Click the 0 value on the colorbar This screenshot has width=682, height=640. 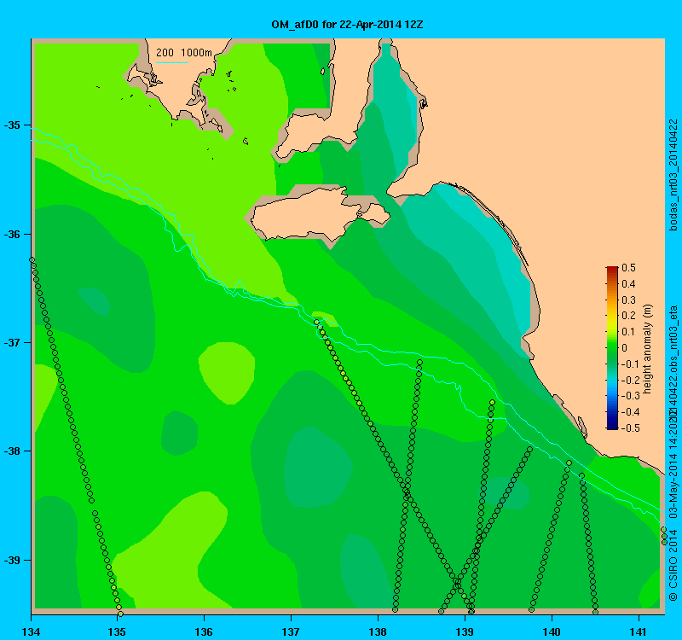click(625, 348)
